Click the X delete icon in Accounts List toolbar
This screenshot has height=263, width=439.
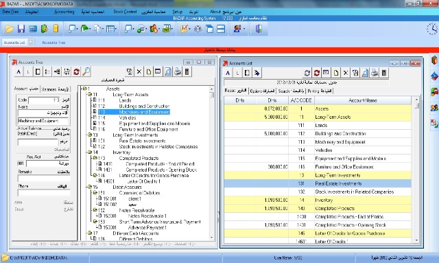pyautogui.click(x=346, y=73)
